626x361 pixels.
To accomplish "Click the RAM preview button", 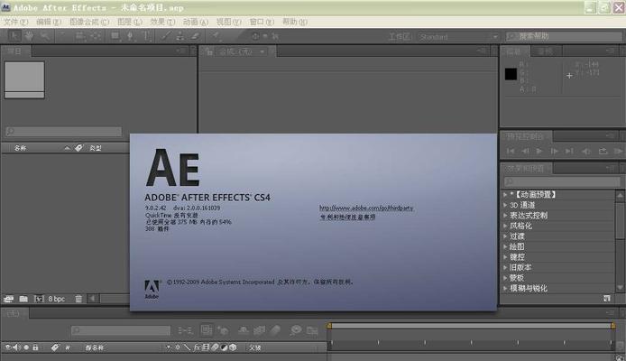I will click(619, 151).
